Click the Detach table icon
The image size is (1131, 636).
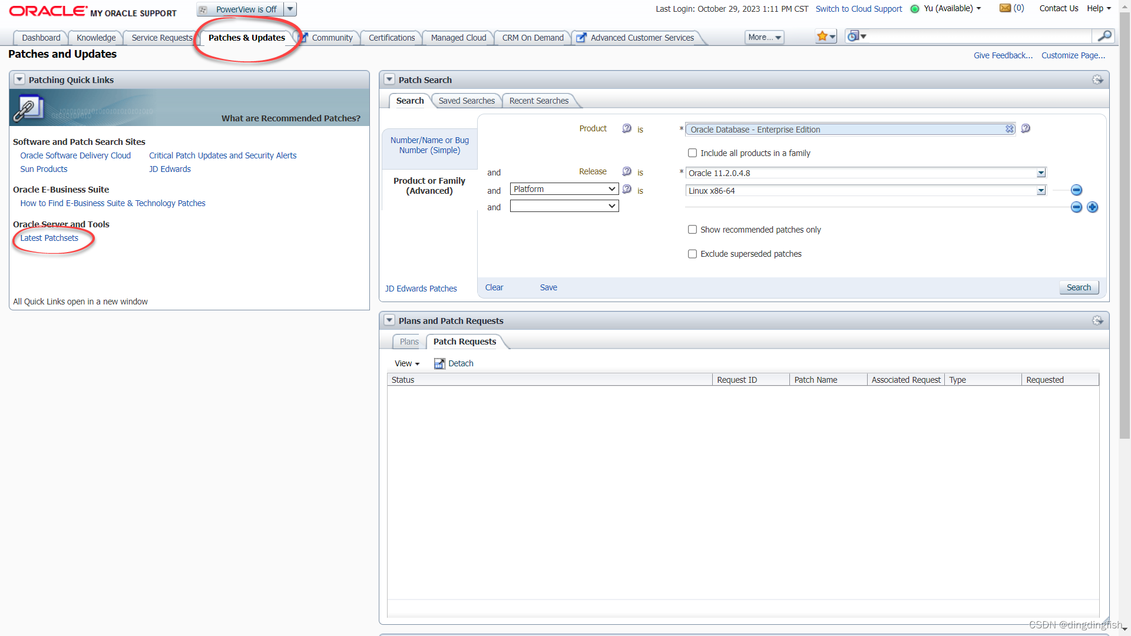[439, 363]
